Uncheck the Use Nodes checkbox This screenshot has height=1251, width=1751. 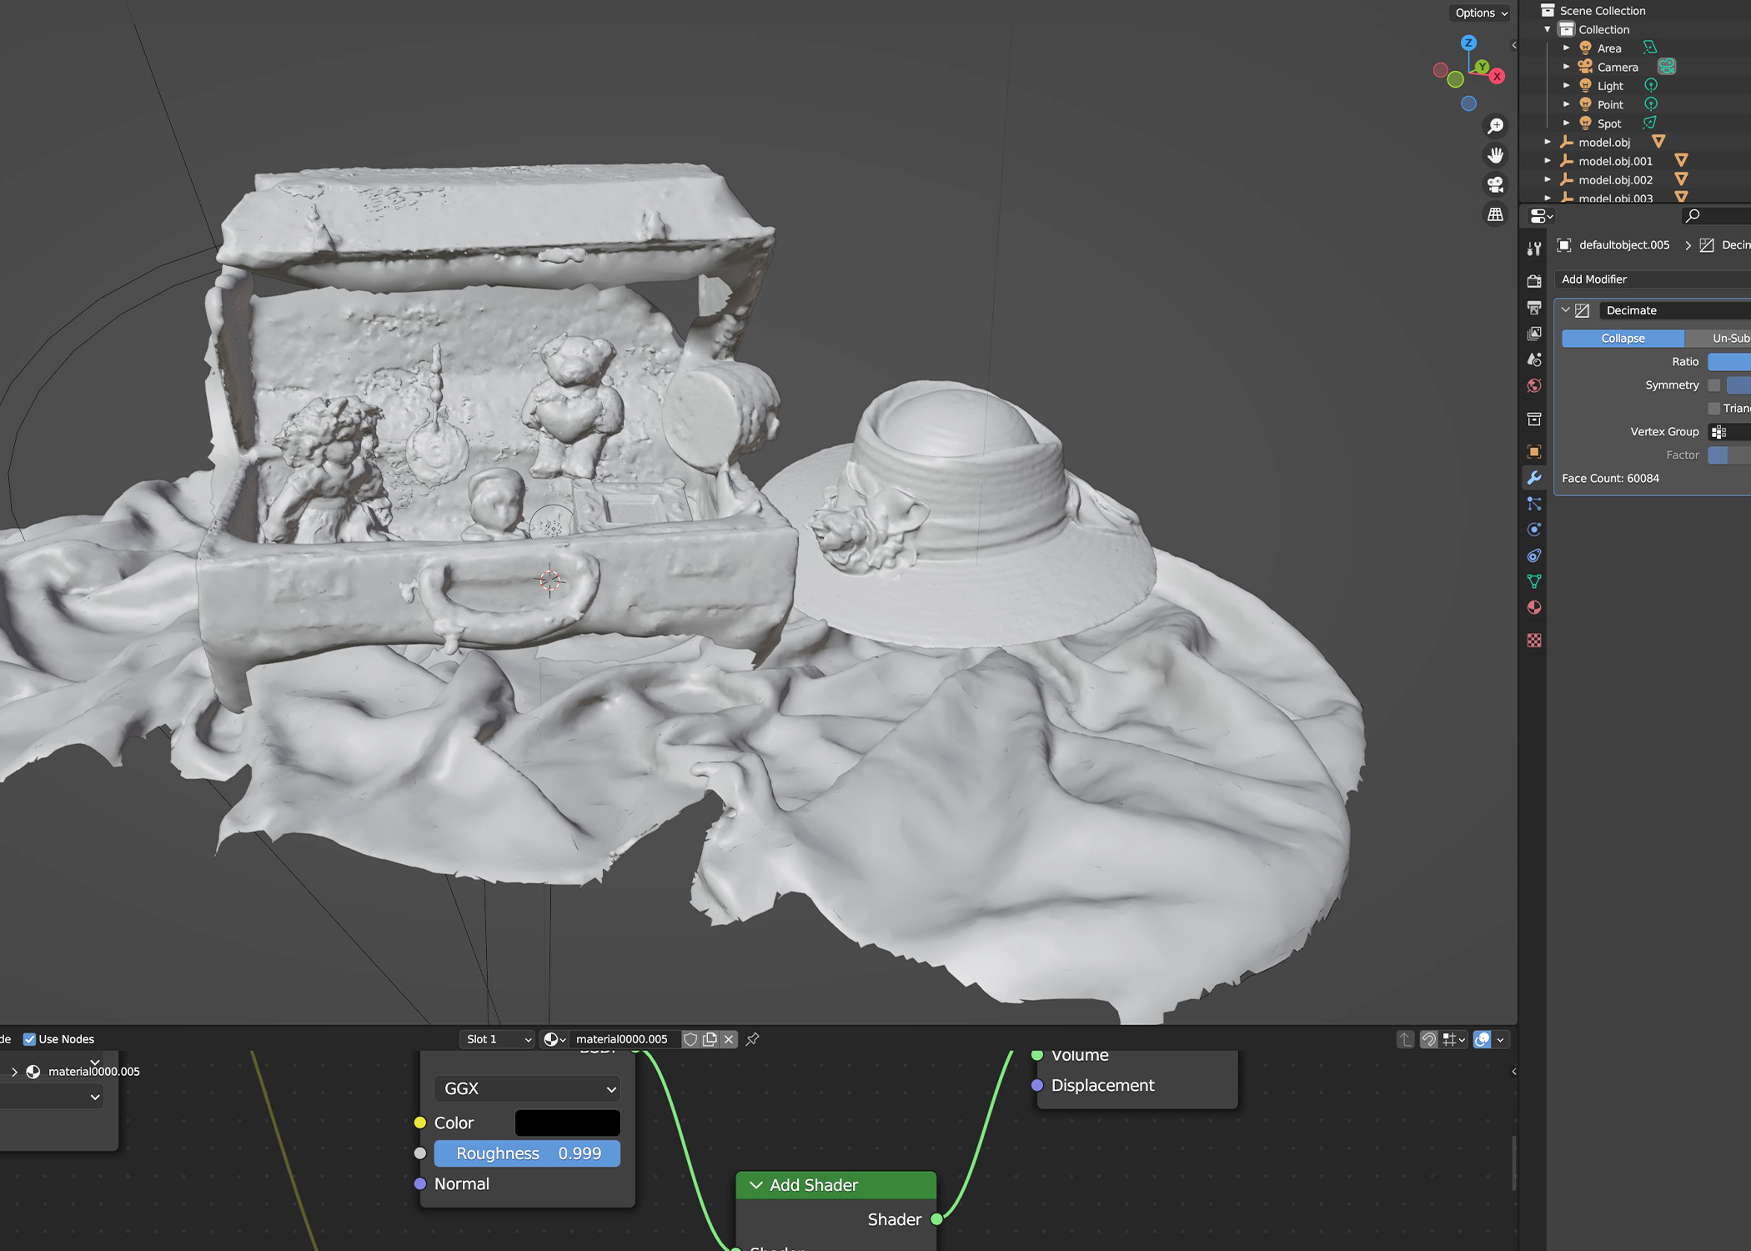(30, 1039)
